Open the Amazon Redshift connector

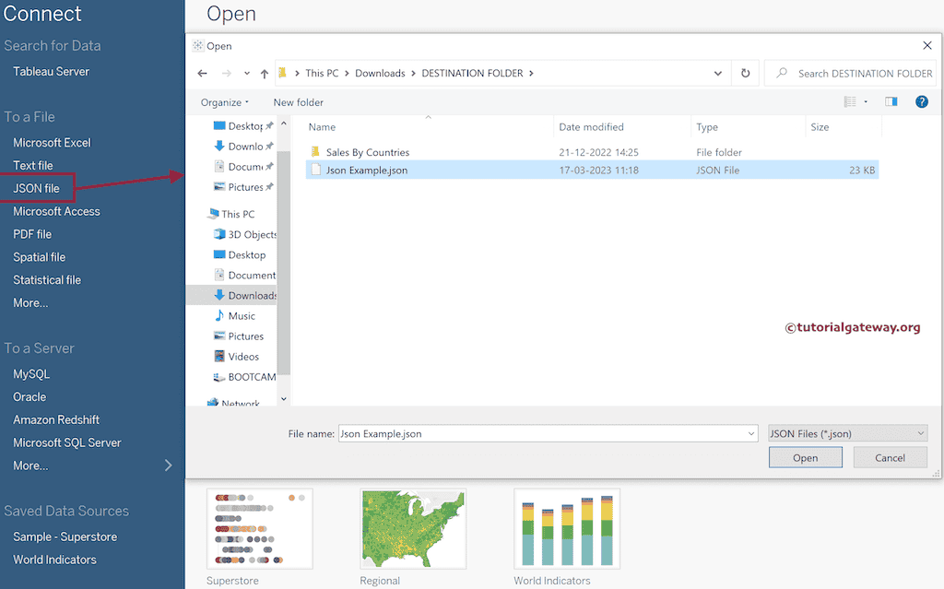[55, 419]
